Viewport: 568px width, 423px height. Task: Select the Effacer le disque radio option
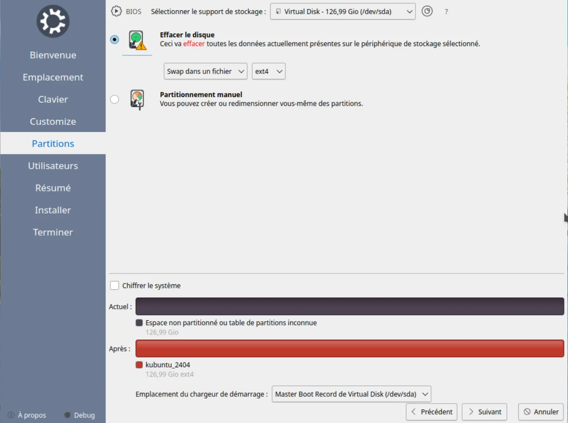tap(115, 39)
